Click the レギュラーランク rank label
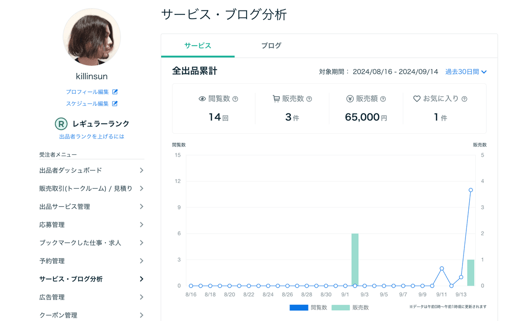The height and width of the screenshot is (321, 515). (101, 124)
